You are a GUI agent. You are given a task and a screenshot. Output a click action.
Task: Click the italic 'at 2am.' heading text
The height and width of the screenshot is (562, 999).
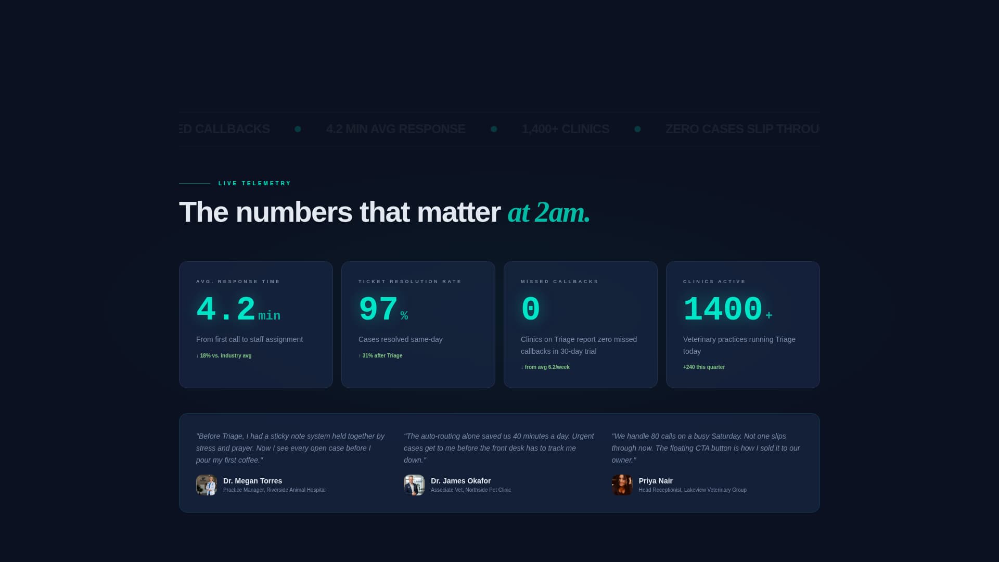(x=549, y=212)
